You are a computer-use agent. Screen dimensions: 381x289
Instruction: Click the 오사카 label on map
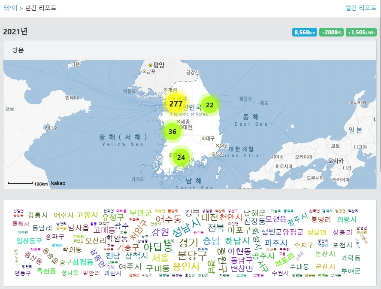(x=336, y=161)
